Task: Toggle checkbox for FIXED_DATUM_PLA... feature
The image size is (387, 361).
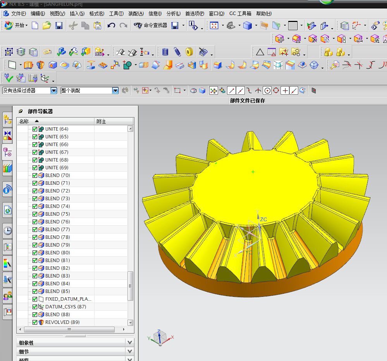Action: click(x=35, y=299)
